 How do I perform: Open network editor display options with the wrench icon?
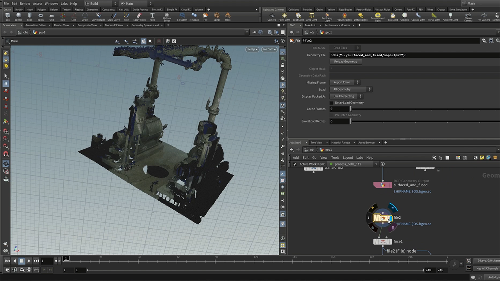tap(434, 157)
